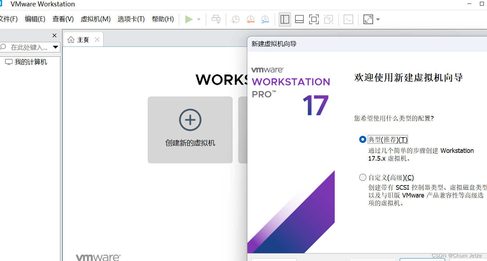Open the 查看(V) menu
This screenshot has width=487, height=261.
pyautogui.click(x=63, y=19)
